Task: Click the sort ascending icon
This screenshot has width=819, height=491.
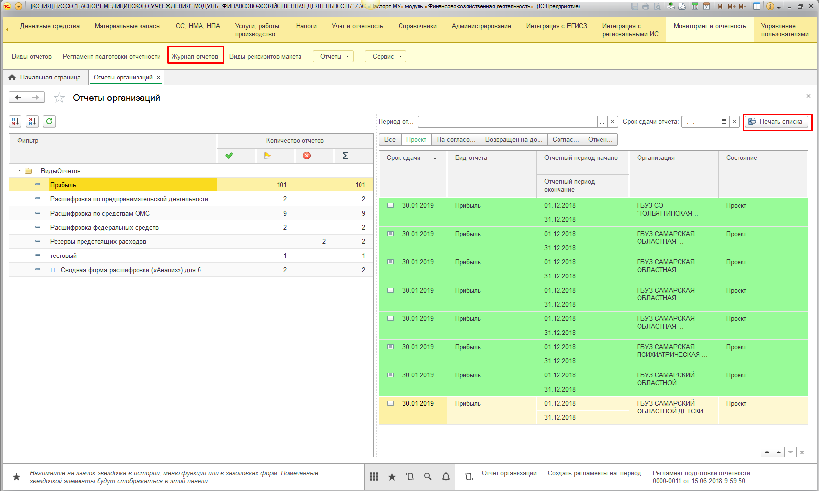Action: tap(15, 121)
